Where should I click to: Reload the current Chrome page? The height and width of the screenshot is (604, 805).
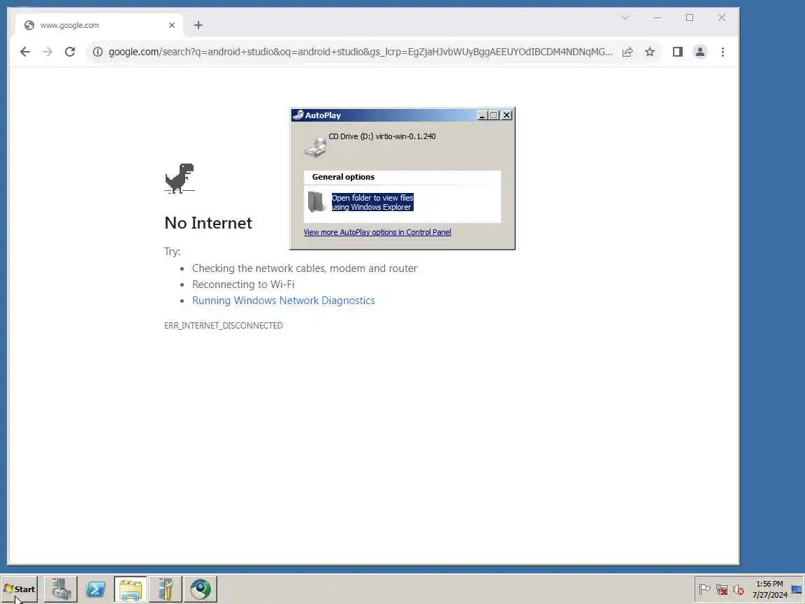pos(70,52)
